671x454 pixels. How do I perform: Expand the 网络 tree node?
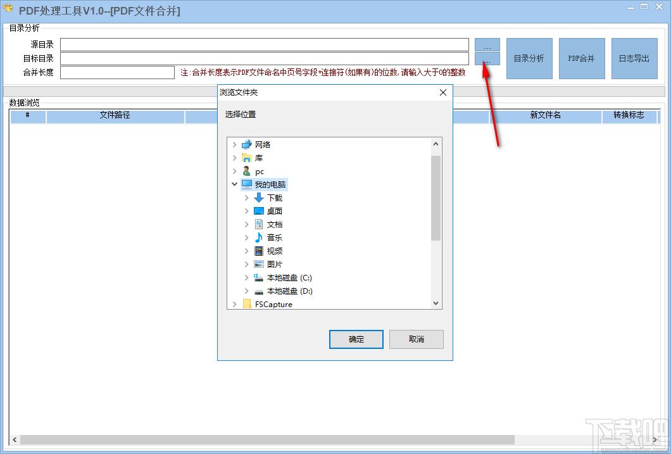(234, 144)
